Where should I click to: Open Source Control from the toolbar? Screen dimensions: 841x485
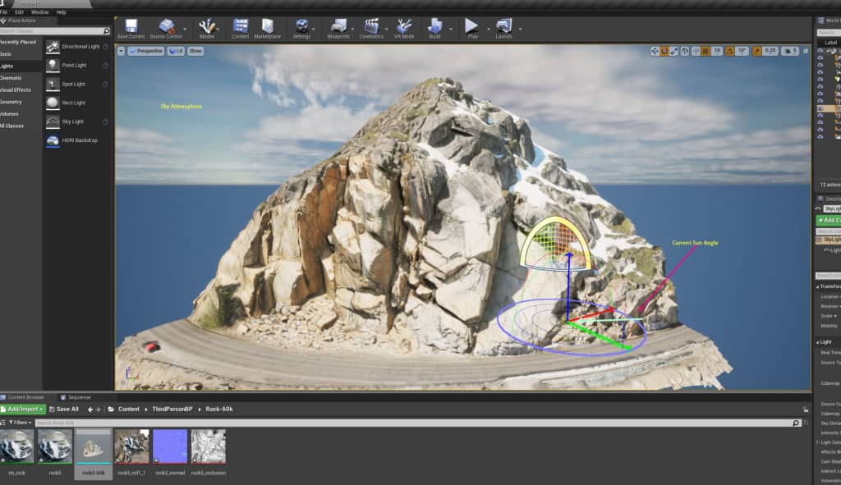(x=166, y=29)
